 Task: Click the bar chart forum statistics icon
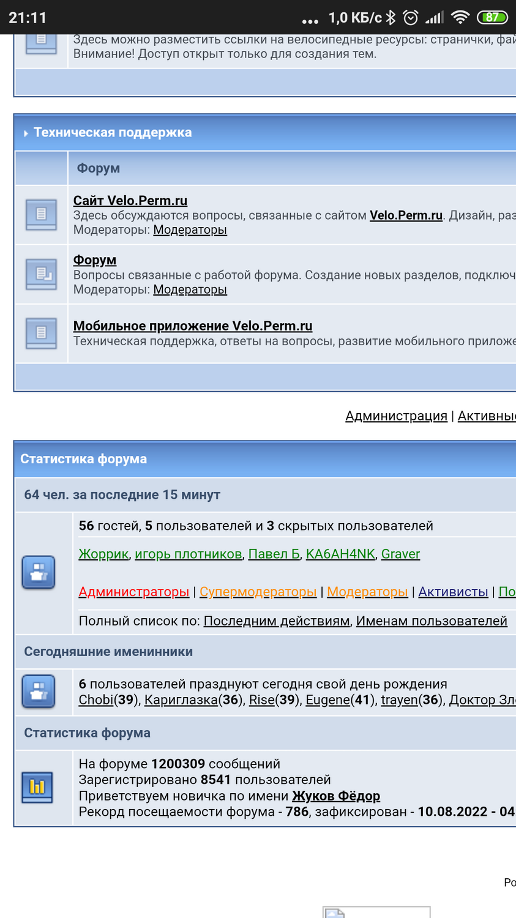(x=37, y=787)
